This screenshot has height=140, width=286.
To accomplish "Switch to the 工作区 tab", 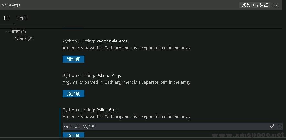I will pyautogui.click(x=22, y=18).
